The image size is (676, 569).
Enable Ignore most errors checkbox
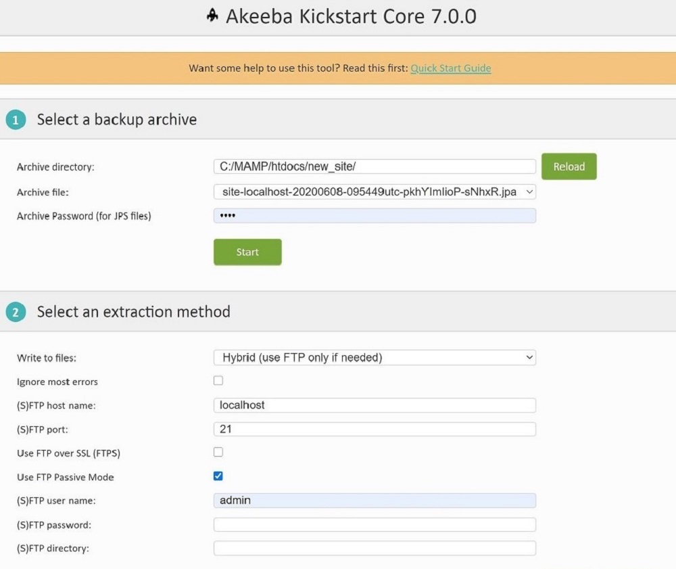(218, 380)
